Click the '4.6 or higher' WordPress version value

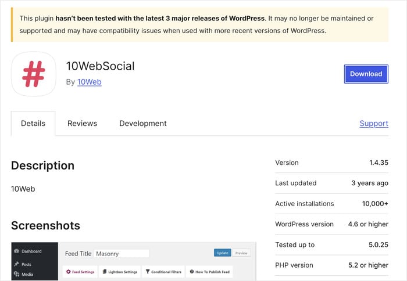coord(368,224)
